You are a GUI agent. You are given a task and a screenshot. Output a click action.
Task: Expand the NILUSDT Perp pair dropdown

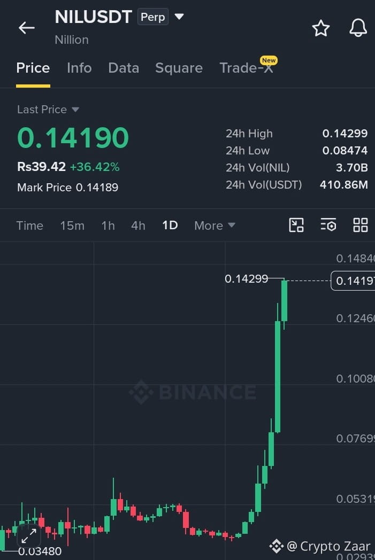179,17
